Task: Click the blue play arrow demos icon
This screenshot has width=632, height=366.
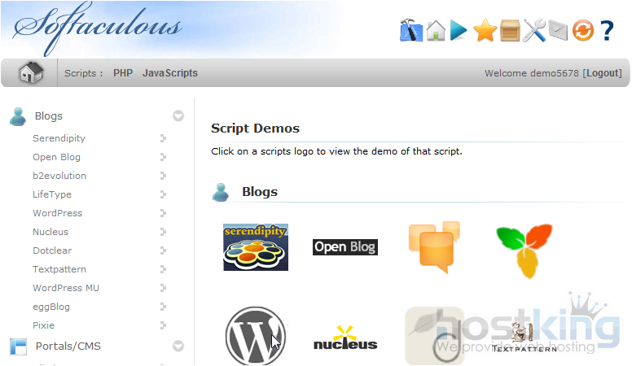Action: [459, 31]
